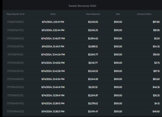Viewport: 162px width, 117px height.
Task: Click the Bet column header
Action: (x=118, y=14)
